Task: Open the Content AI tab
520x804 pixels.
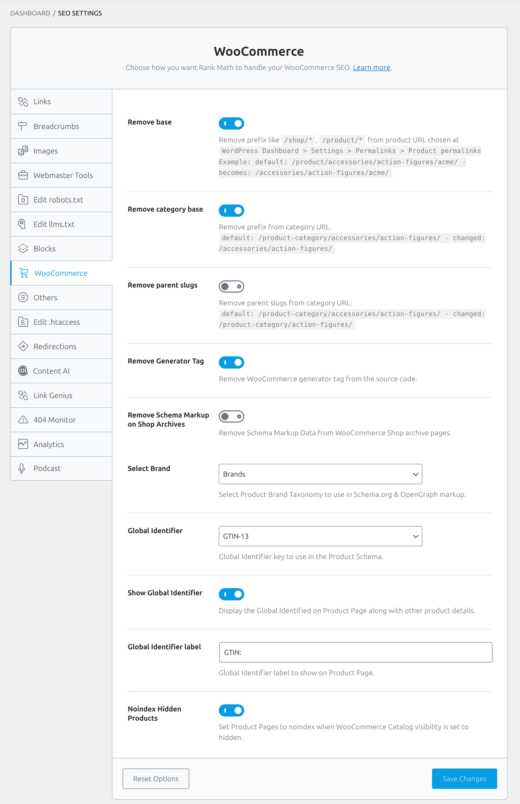Action: 62,371
